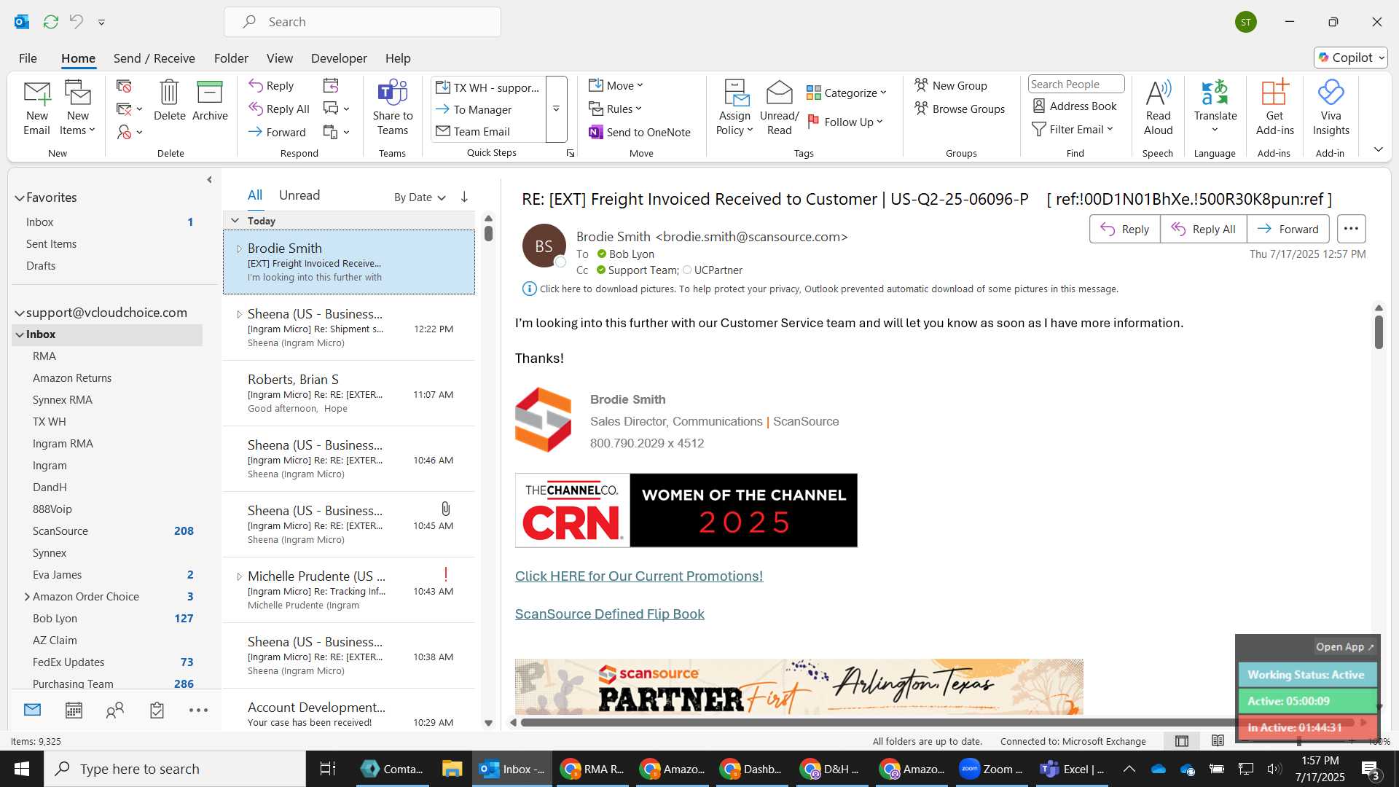Open the Help tab
The width and height of the screenshot is (1399, 787).
pos(398,58)
